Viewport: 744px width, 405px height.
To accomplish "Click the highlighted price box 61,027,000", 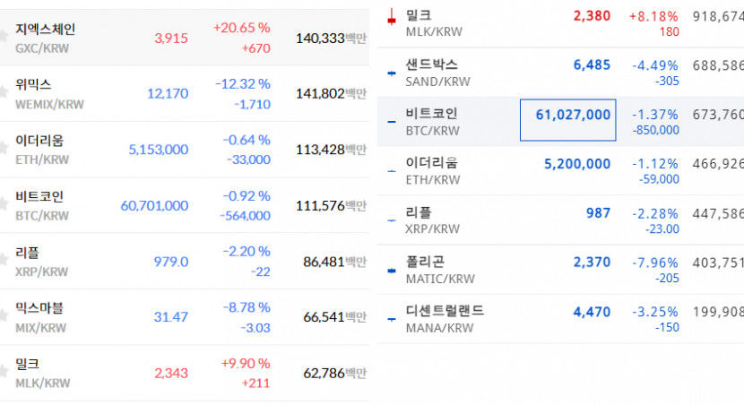I will coord(567,120).
